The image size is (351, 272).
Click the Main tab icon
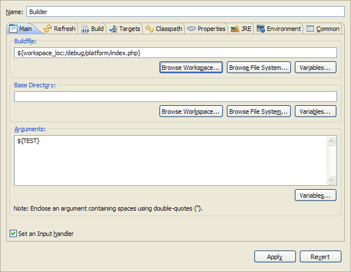[13, 29]
